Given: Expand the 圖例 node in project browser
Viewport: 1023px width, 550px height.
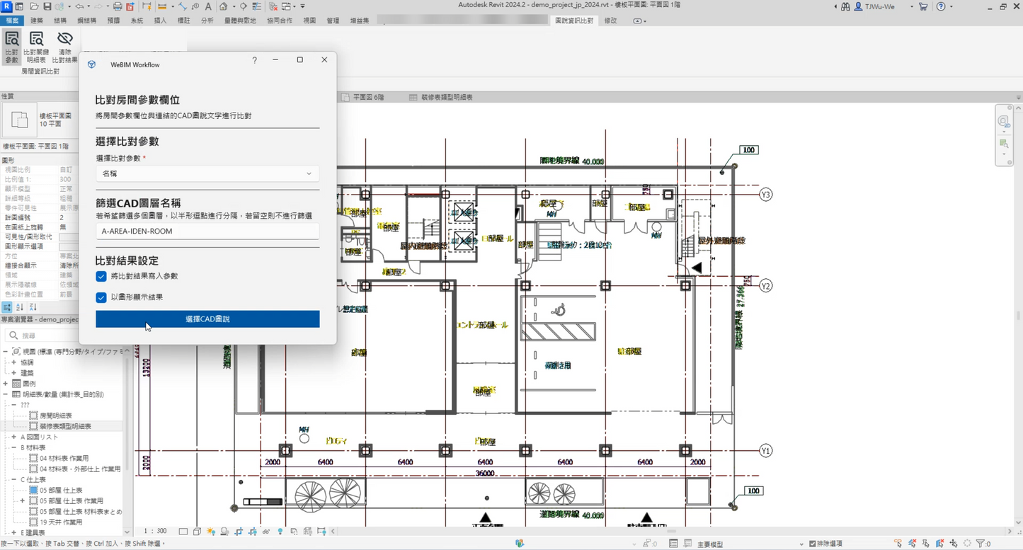Looking at the screenshot, I should pos(6,384).
